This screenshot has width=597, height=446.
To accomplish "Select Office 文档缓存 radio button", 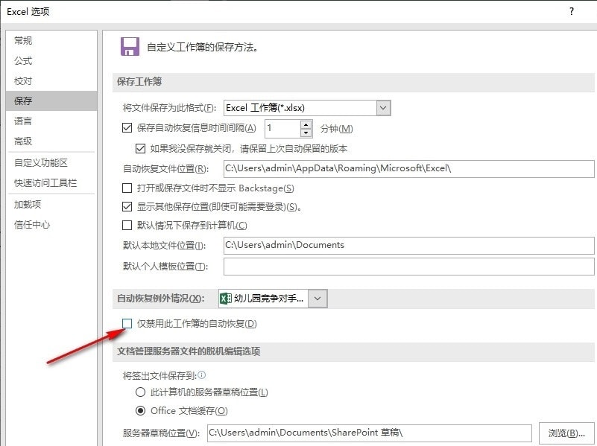I will pos(141,411).
